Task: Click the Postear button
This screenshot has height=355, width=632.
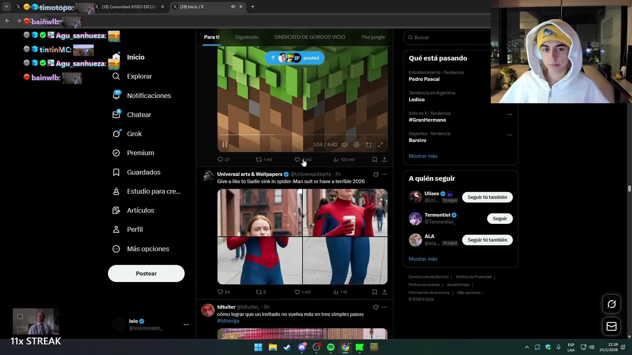Action: click(146, 273)
